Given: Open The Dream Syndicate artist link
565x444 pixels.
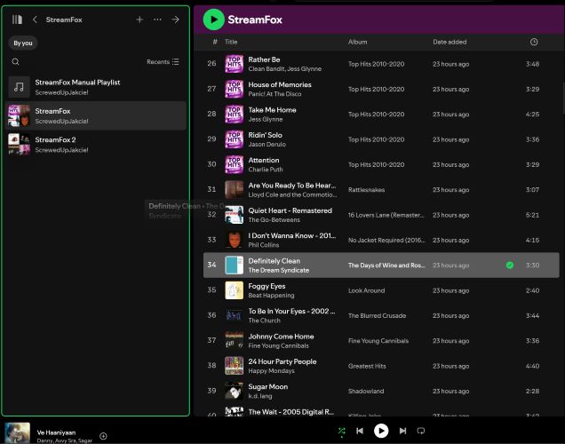Looking at the screenshot, I should coord(279,270).
